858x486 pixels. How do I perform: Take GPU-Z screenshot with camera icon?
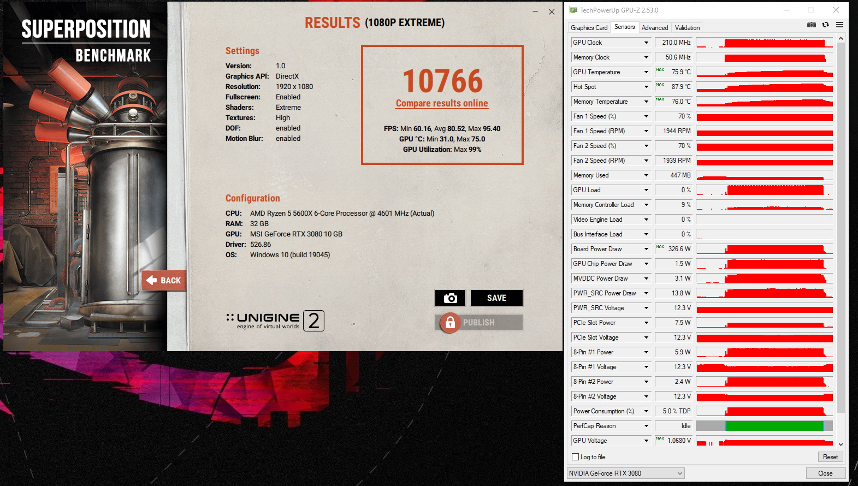pos(812,25)
